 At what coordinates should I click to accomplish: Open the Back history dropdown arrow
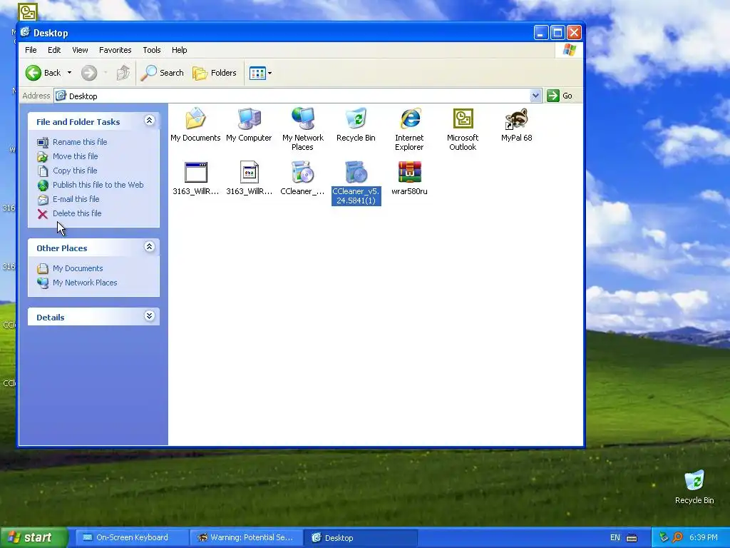click(x=69, y=73)
